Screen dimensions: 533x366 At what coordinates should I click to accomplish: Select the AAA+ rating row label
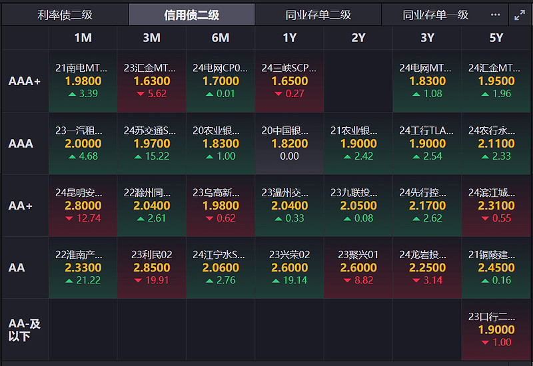coord(25,81)
